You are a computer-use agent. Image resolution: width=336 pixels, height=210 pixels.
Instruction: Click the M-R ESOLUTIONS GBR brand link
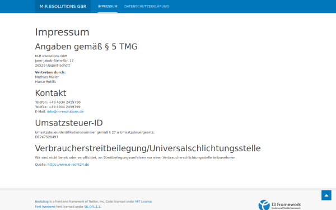tap(63, 6)
